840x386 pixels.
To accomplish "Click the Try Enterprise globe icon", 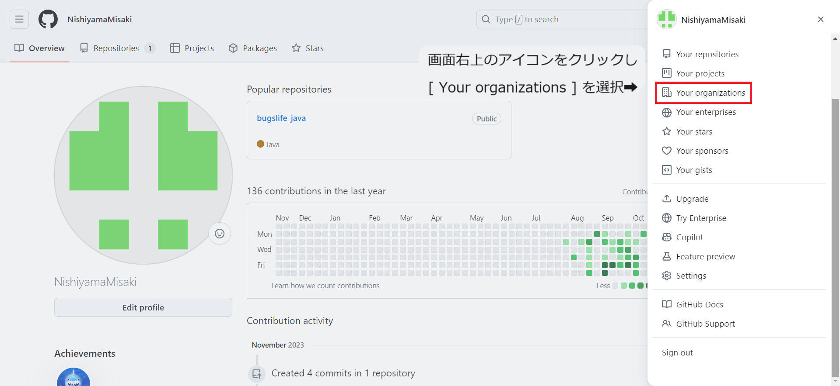I will click(x=667, y=218).
